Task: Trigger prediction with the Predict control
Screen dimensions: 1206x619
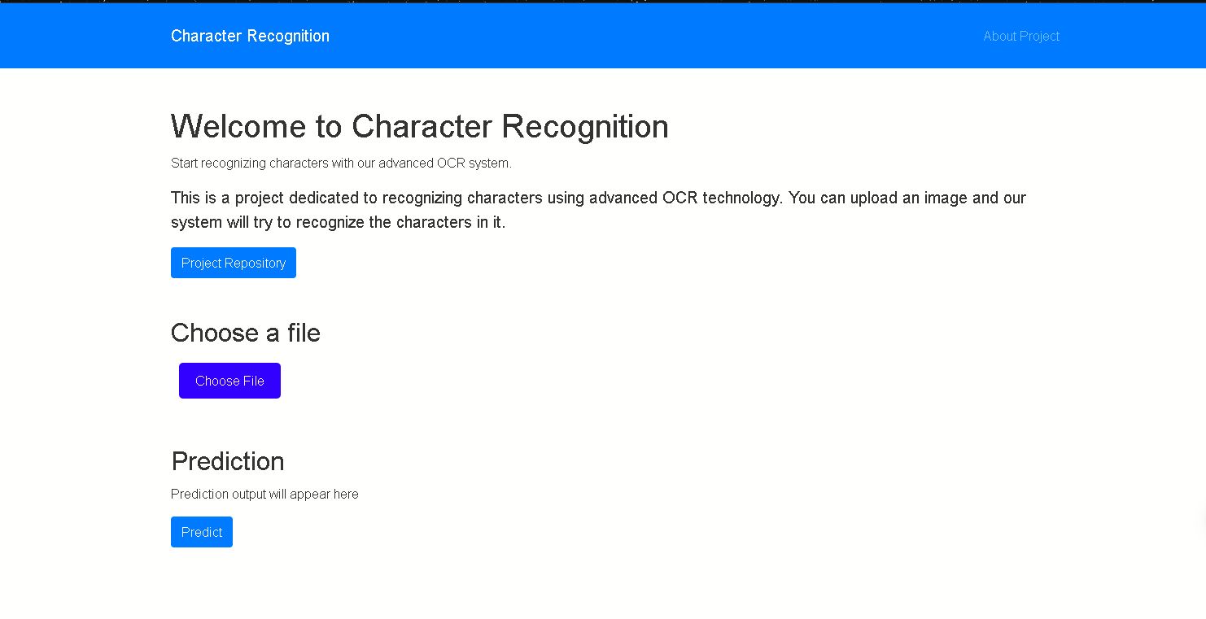Action: (x=201, y=531)
